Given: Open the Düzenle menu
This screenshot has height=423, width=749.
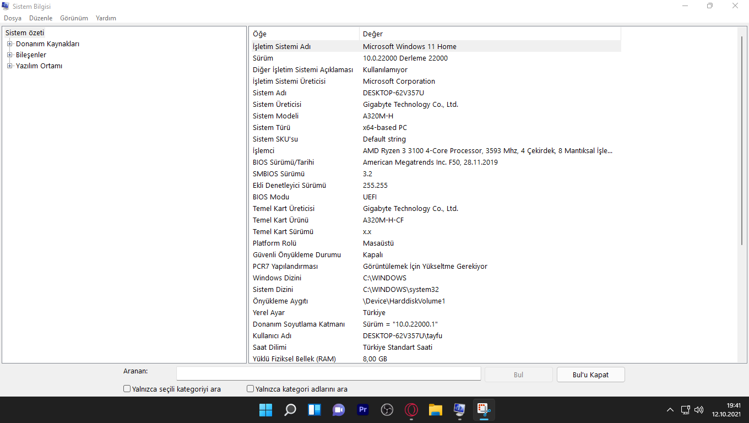Looking at the screenshot, I should [41, 18].
